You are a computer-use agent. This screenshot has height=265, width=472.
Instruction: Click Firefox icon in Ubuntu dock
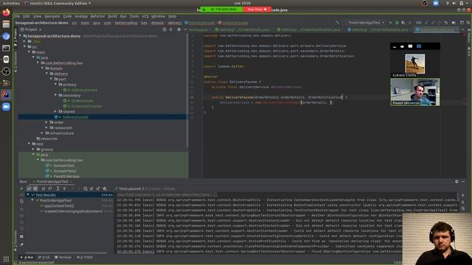pos(6,13)
